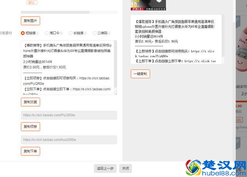The height and width of the screenshot is (177, 247).
Task: Focus the PiyQR0w short link field
Action: (x=69, y=115)
